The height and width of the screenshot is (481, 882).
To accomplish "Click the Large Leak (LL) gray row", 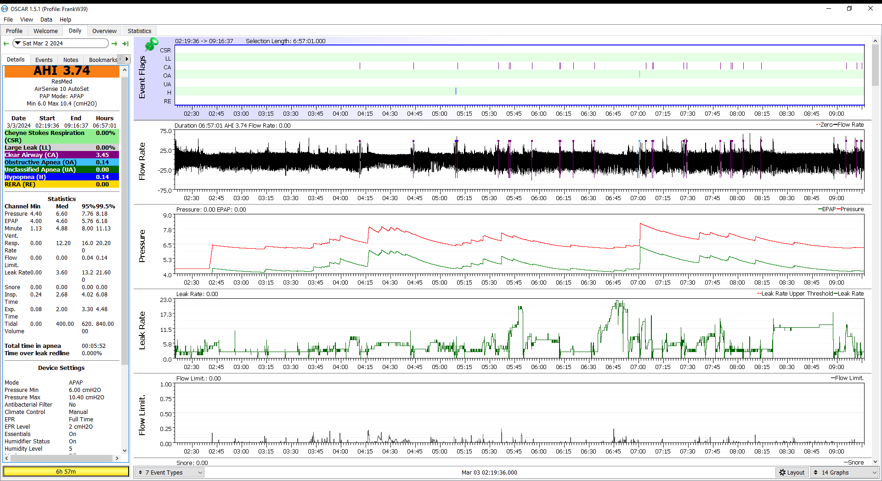I will click(62, 148).
